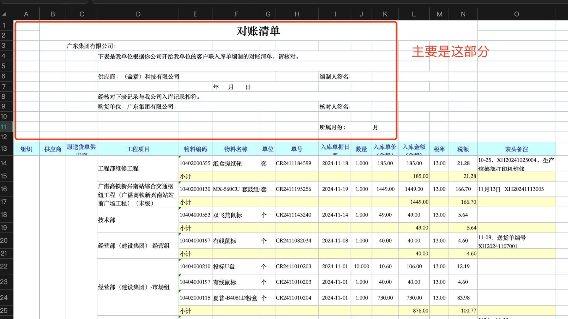Click the title cell 对账清单

tap(258, 31)
